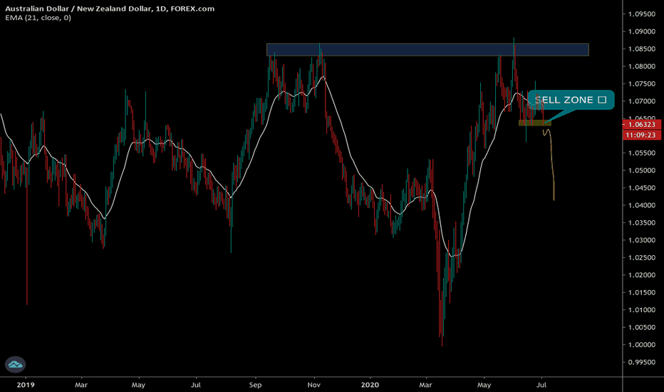Click the Mar label after 2020

click(425, 385)
